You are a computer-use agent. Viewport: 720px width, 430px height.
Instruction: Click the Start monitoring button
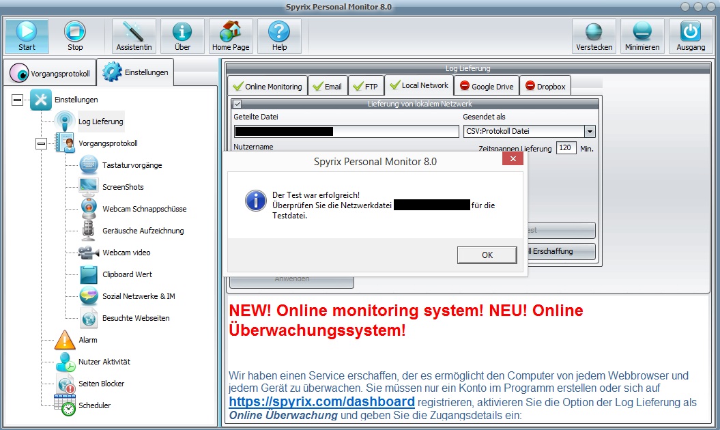pos(27,36)
